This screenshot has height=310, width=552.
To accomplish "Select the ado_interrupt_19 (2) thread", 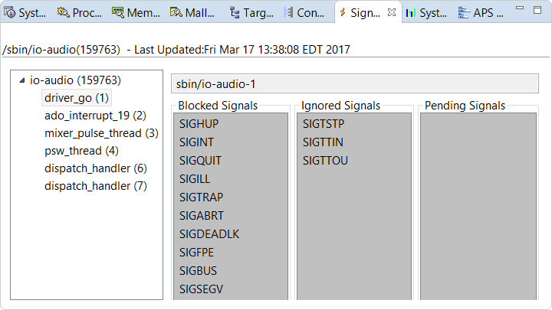I will click(x=95, y=116).
